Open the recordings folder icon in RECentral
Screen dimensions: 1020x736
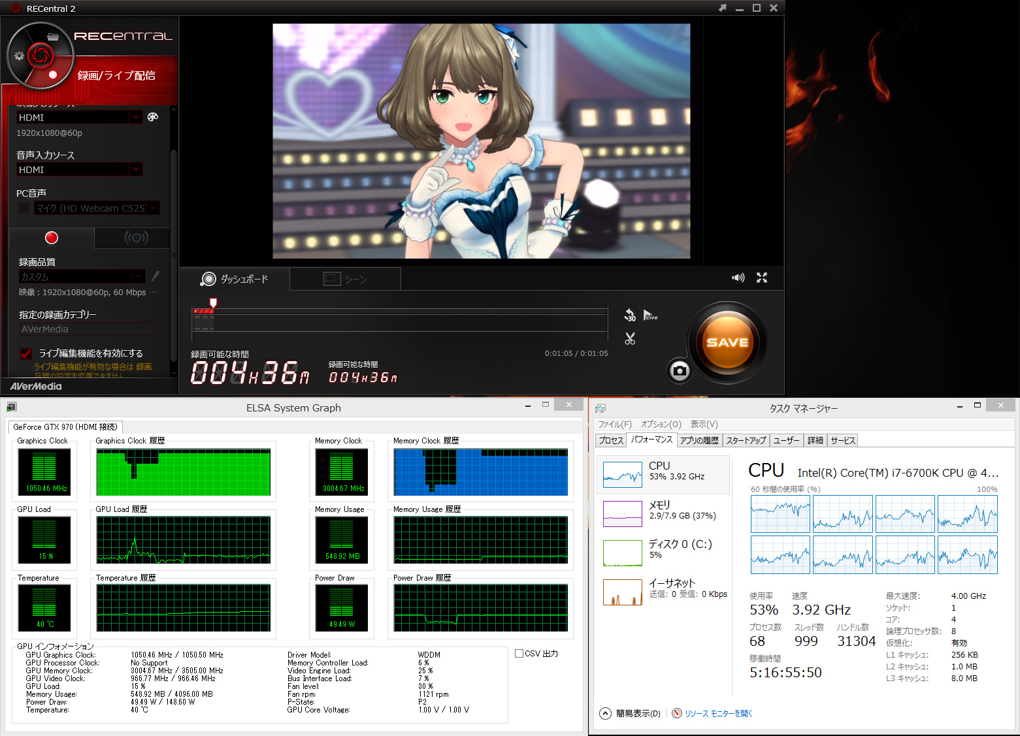[53, 37]
